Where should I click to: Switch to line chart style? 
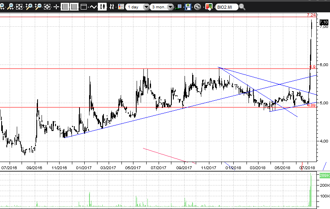93,7
